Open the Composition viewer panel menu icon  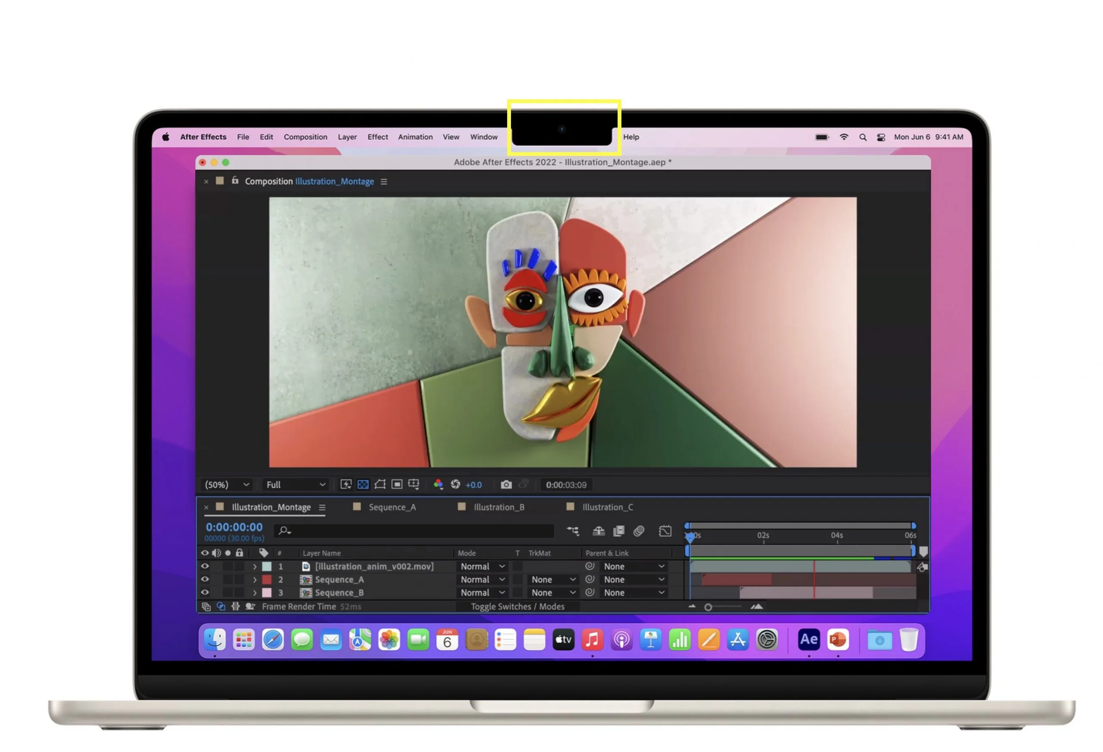click(x=383, y=182)
